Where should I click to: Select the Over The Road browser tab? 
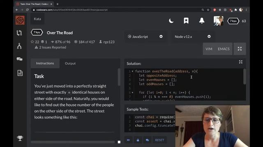tap(35, 4)
